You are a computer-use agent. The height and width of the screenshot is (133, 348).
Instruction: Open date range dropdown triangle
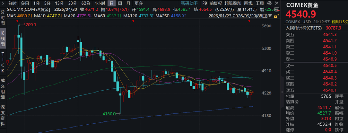(x=270, y=16)
